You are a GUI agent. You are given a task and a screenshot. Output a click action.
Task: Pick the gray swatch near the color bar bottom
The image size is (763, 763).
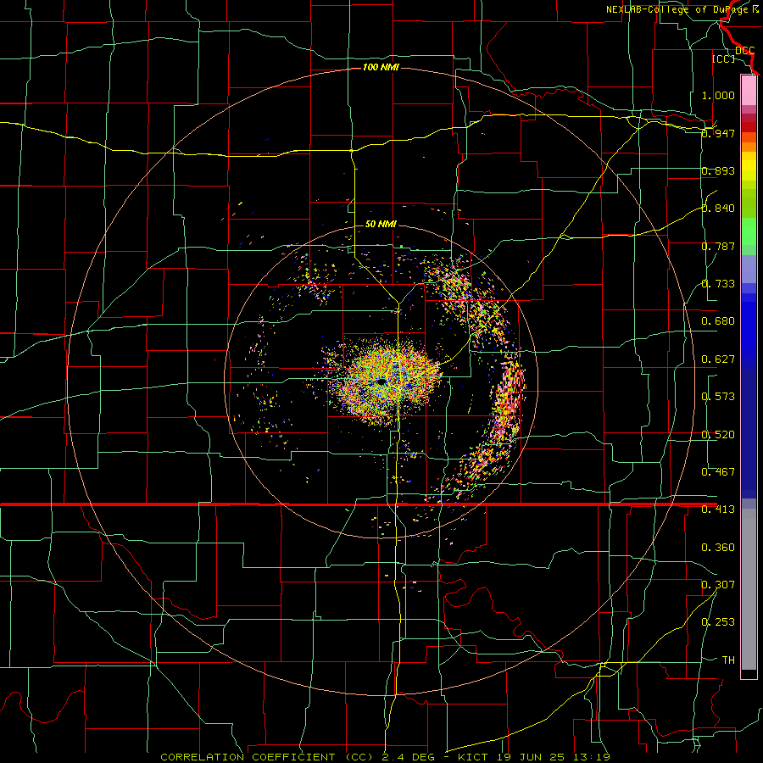coord(749,593)
